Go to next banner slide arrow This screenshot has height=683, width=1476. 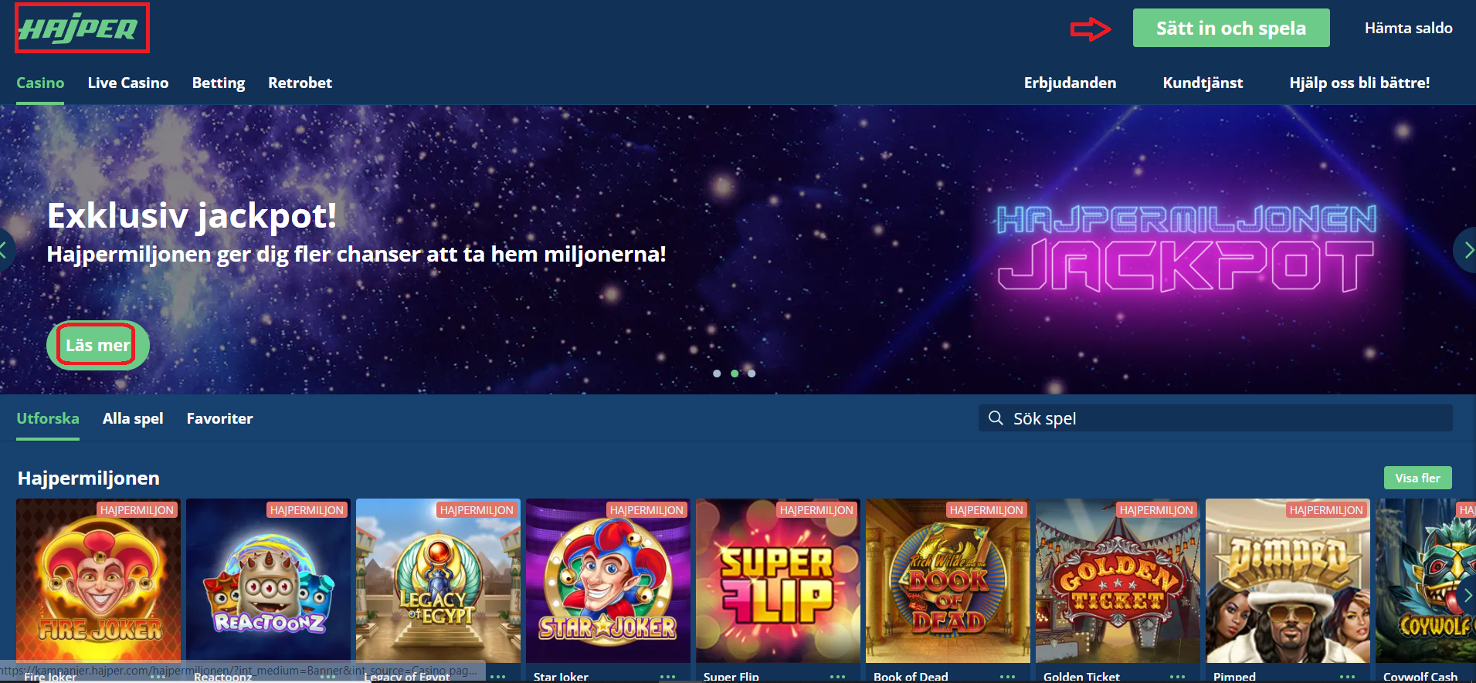[x=1465, y=250]
